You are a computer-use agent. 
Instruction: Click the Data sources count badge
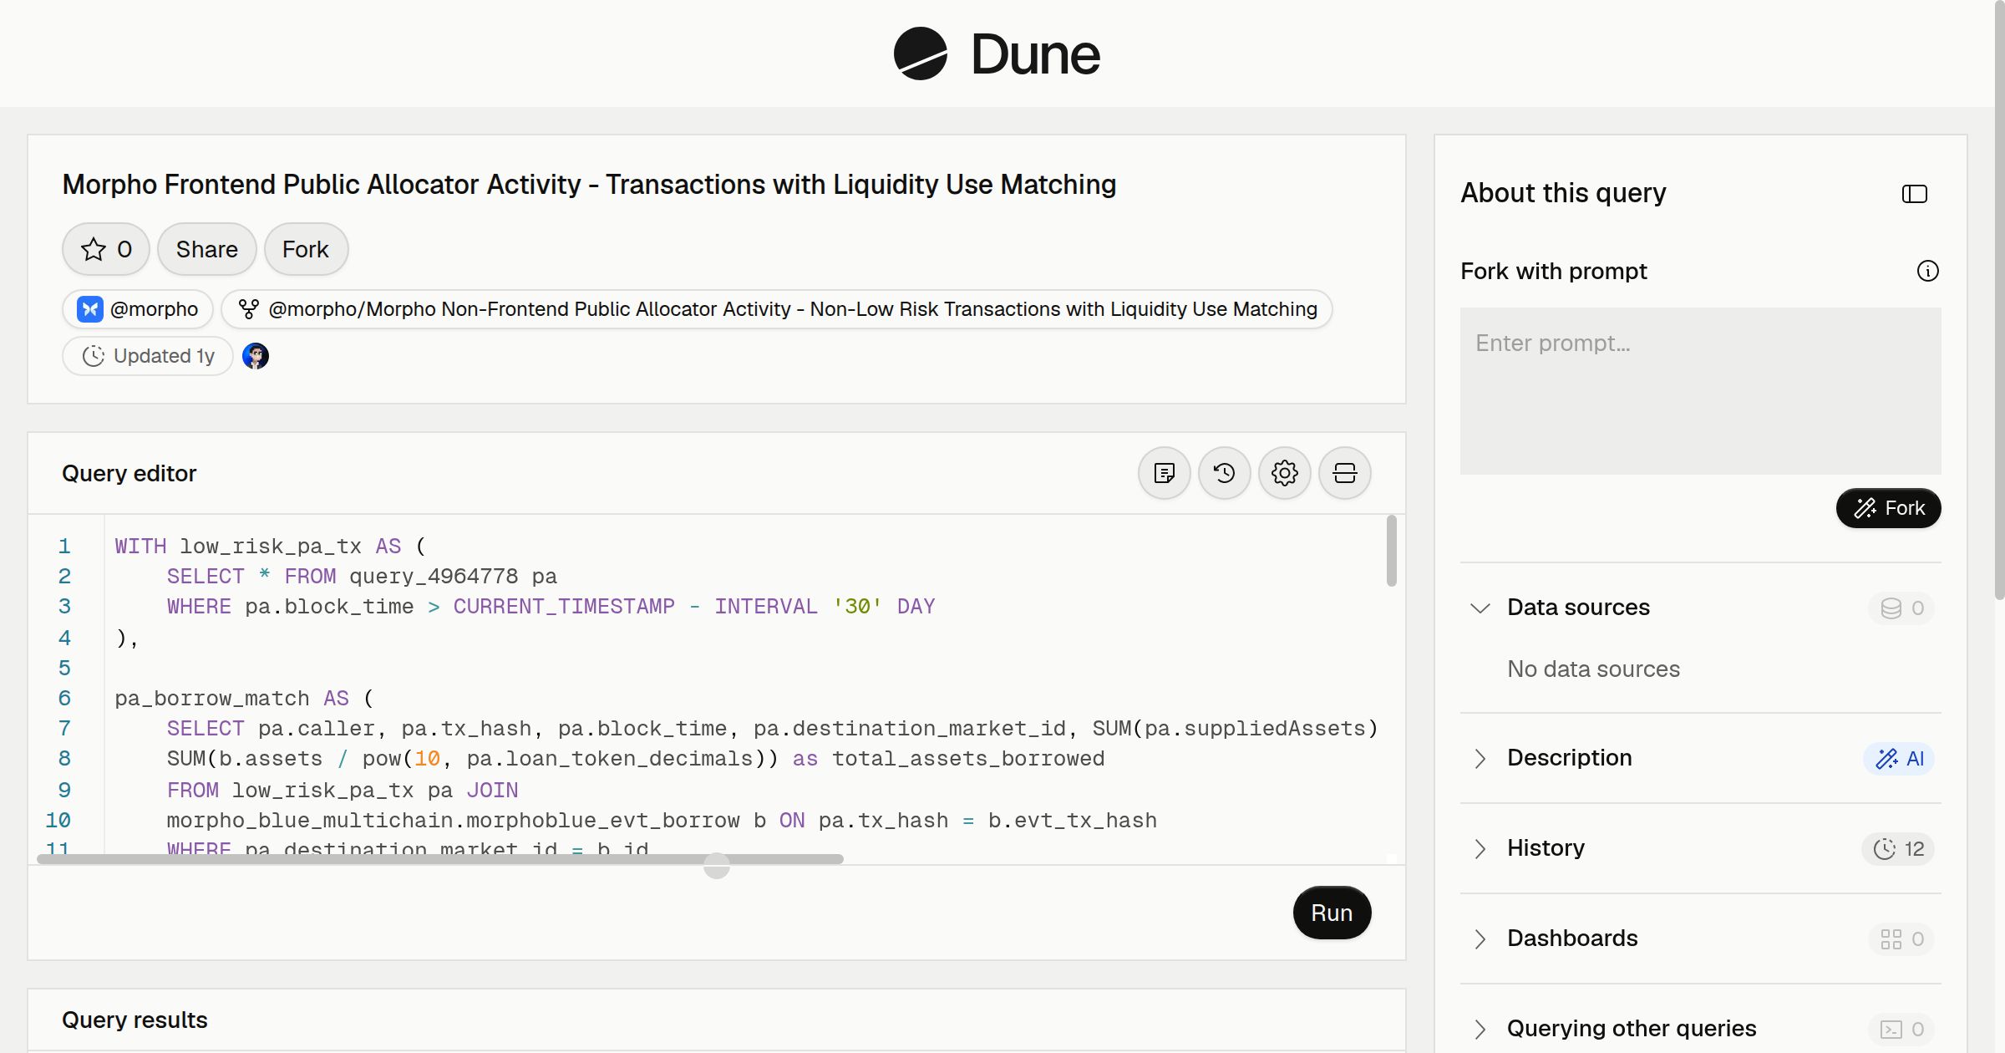pos(1902,608)
